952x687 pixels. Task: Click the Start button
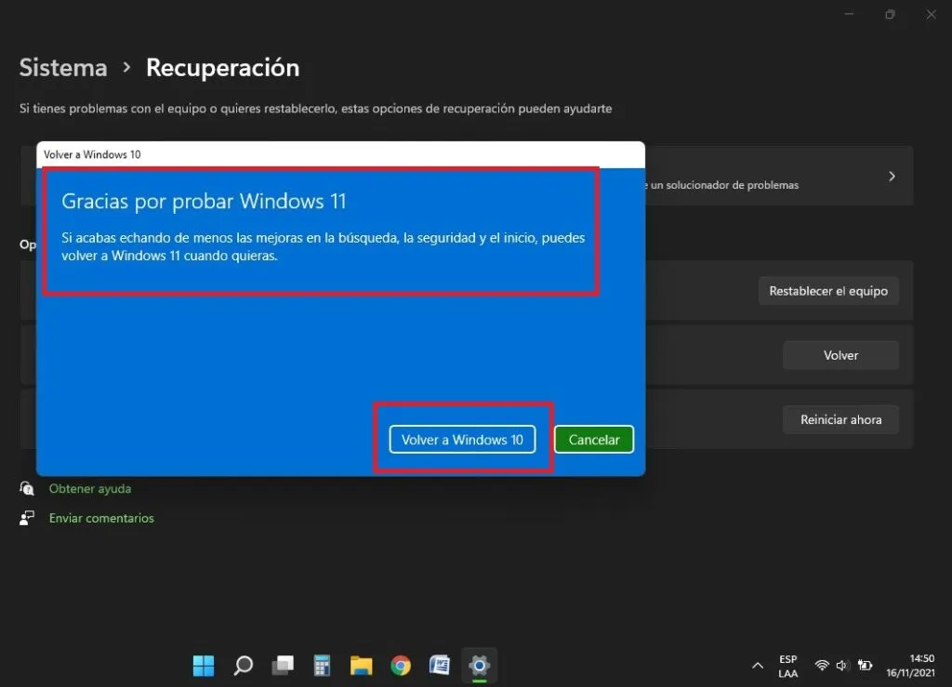point(203,666)
